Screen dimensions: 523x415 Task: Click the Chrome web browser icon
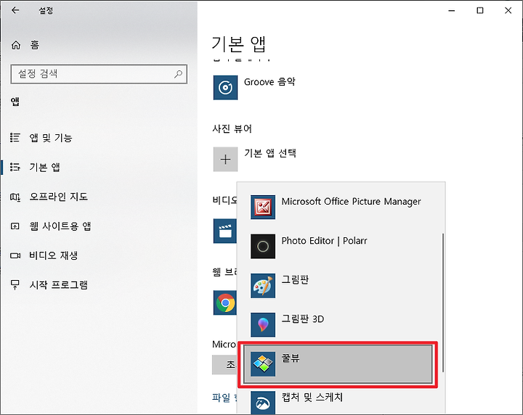point(224,303)
